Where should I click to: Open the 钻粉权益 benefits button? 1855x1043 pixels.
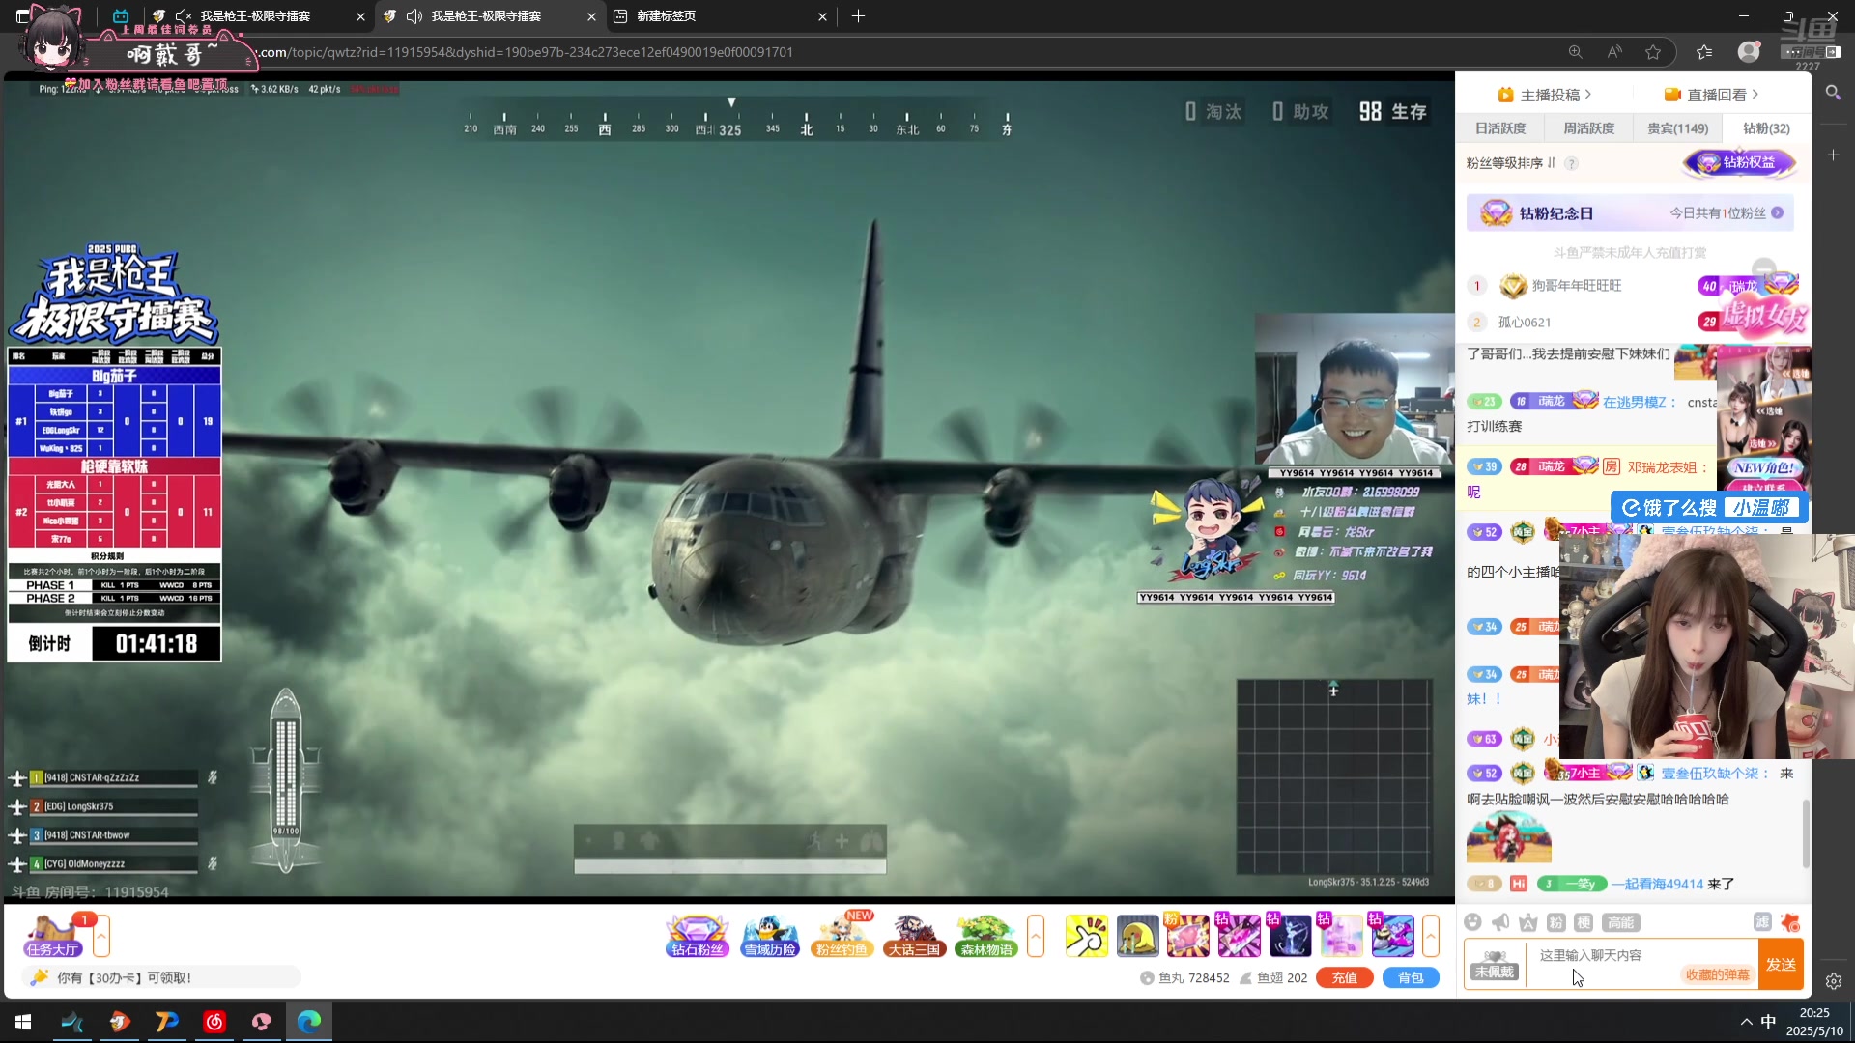coord(1740,163)
